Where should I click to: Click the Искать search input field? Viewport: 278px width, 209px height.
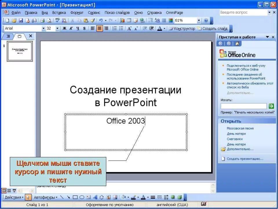[x=244, y=106]
